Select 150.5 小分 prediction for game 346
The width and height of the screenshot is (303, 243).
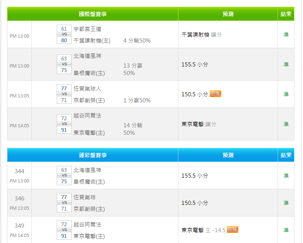pyautogui.click(x=195, y=203)
